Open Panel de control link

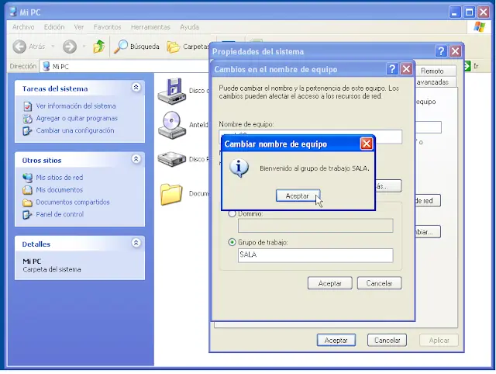(x=60, y=214)
